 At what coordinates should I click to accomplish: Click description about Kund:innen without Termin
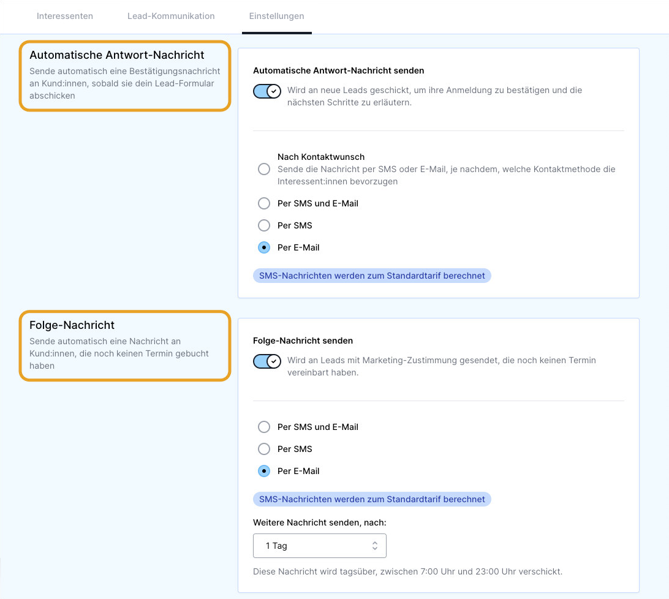tap(119, 353)
